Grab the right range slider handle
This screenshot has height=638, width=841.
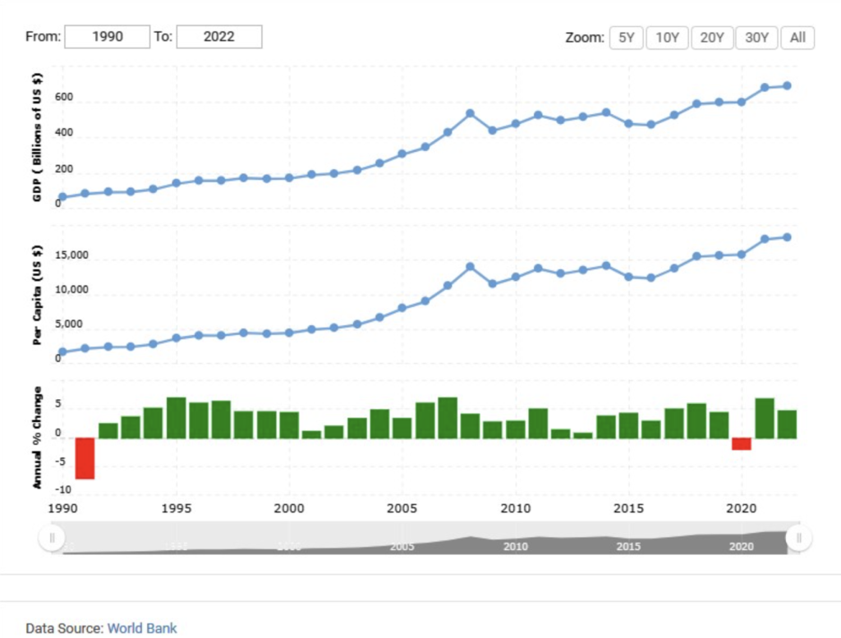pyautogui.click(x=798, y=538)
